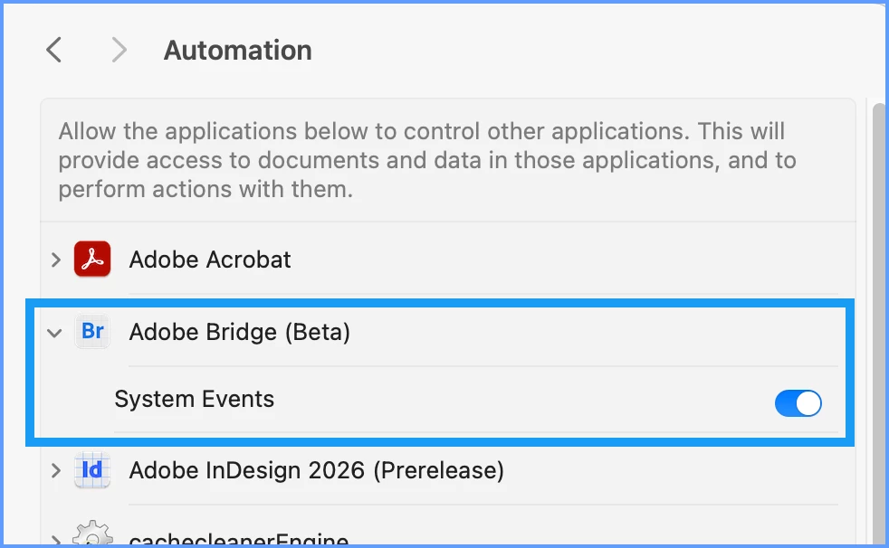Click the Br Adobe Bridge icon
Image resolution: width=889 pixels, height=548 pixels.
point(92,331)
